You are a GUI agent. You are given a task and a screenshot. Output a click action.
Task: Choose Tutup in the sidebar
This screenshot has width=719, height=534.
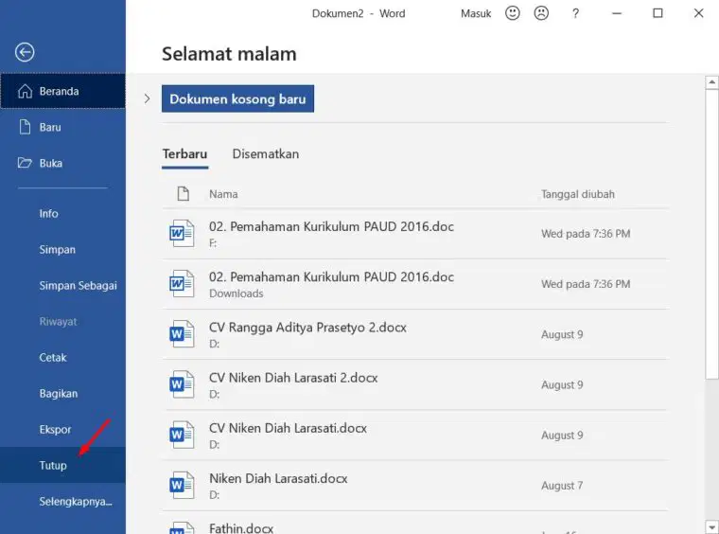[62, 465]
